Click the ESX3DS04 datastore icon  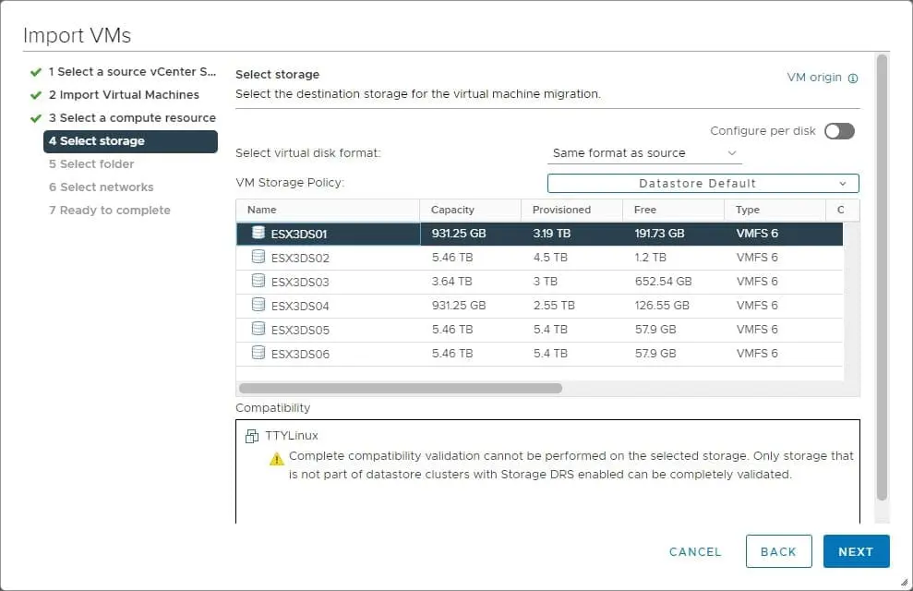pyautogui.click(x=258, y=305)
